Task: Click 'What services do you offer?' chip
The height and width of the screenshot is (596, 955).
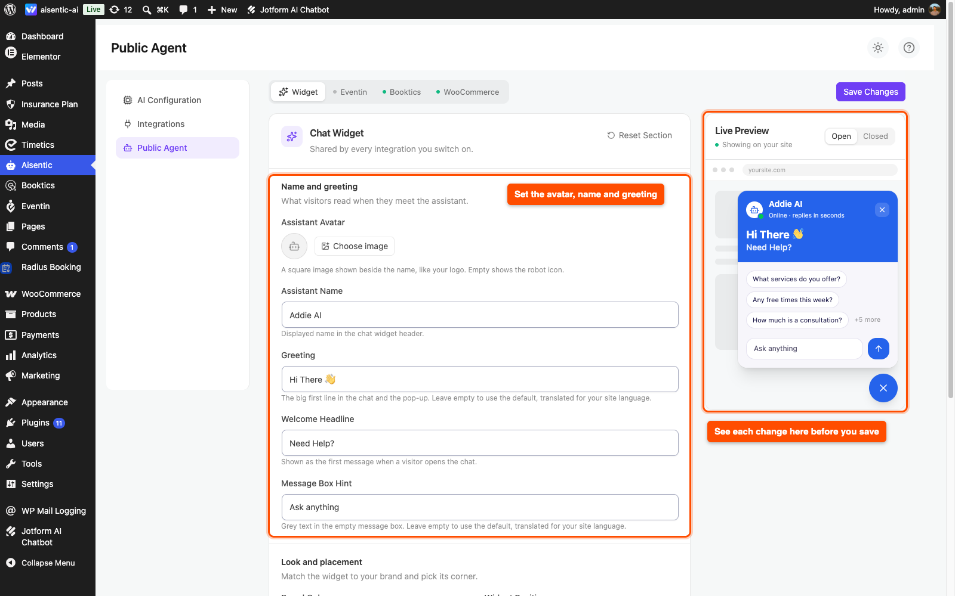Action: (x=796, y=279)
